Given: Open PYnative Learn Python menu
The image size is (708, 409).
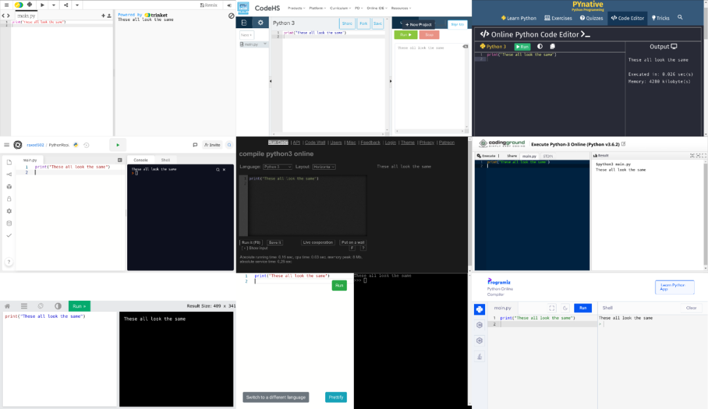Looking at the screenshot, I should pyautogui.click(x=519, y=18).
